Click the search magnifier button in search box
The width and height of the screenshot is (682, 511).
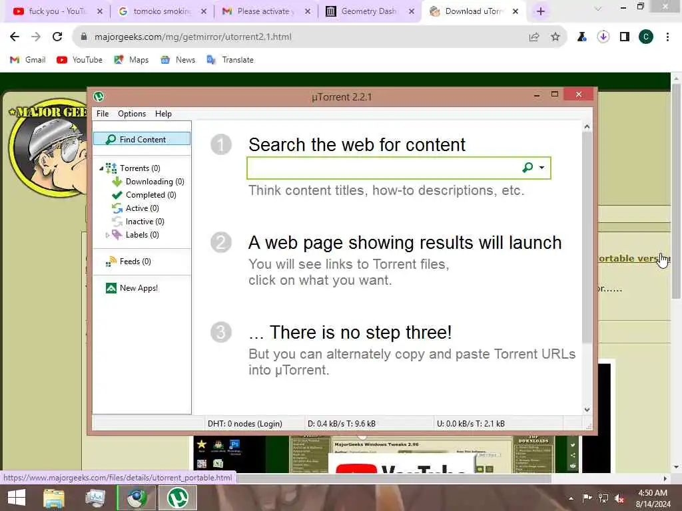(x=527, y=168)
